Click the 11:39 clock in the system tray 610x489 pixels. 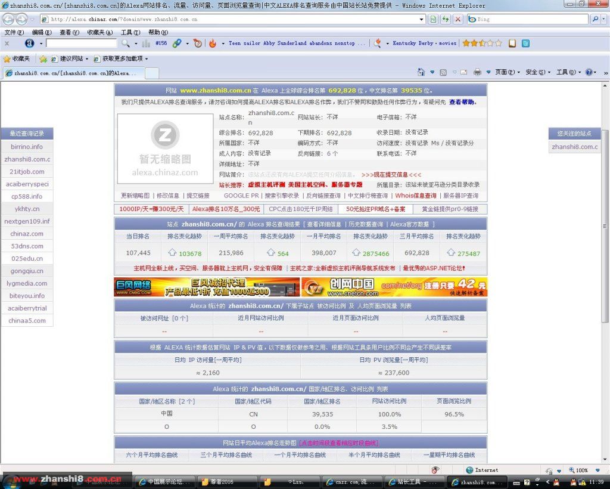tap(596, 482)
